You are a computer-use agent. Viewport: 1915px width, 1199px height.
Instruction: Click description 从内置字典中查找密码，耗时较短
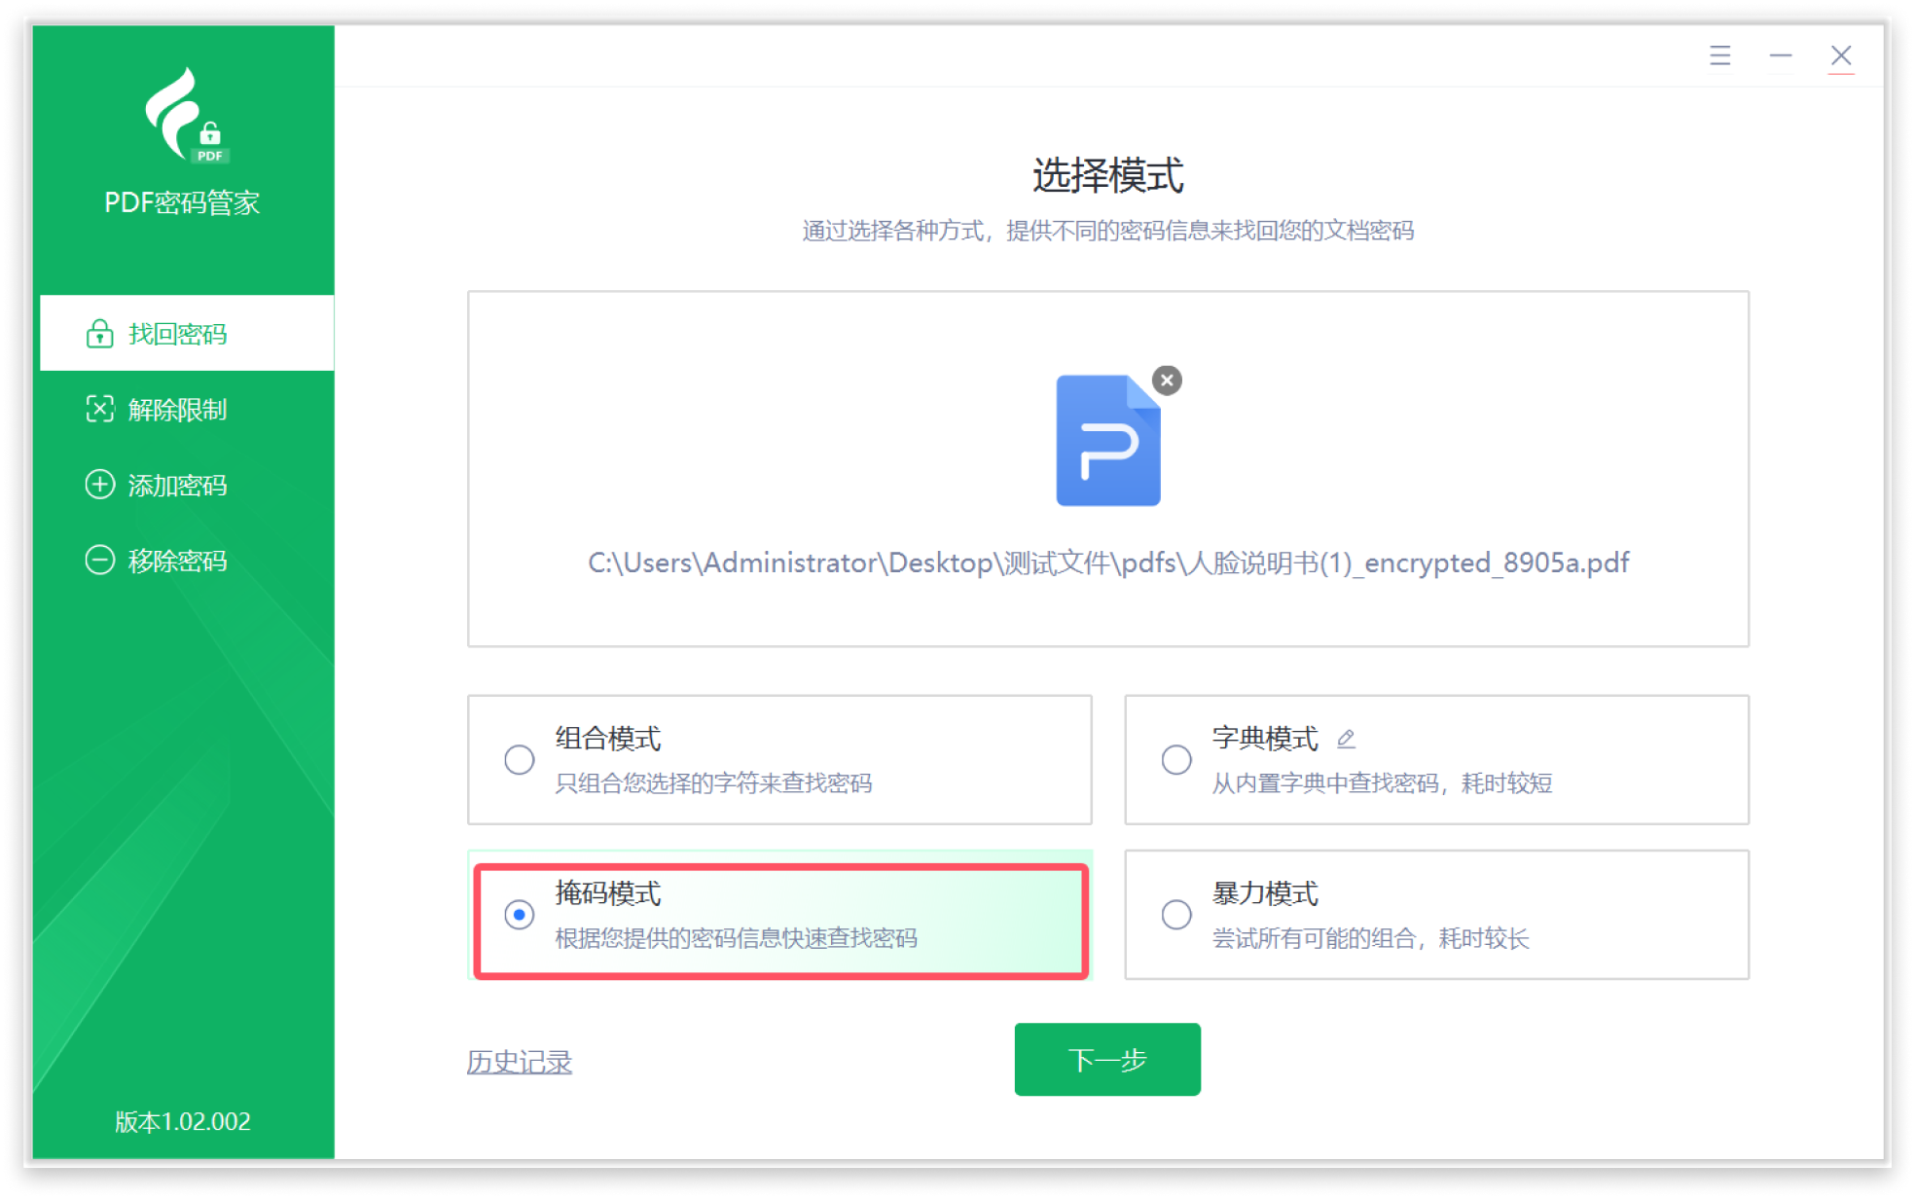click(1382, 783)
